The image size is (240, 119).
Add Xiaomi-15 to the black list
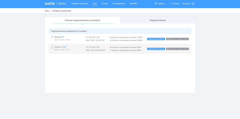point(178,49)
